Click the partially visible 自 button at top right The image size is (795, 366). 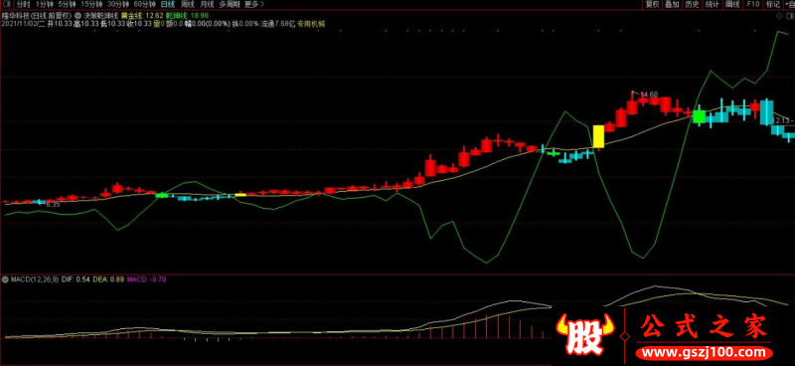[x=790, y=4]
